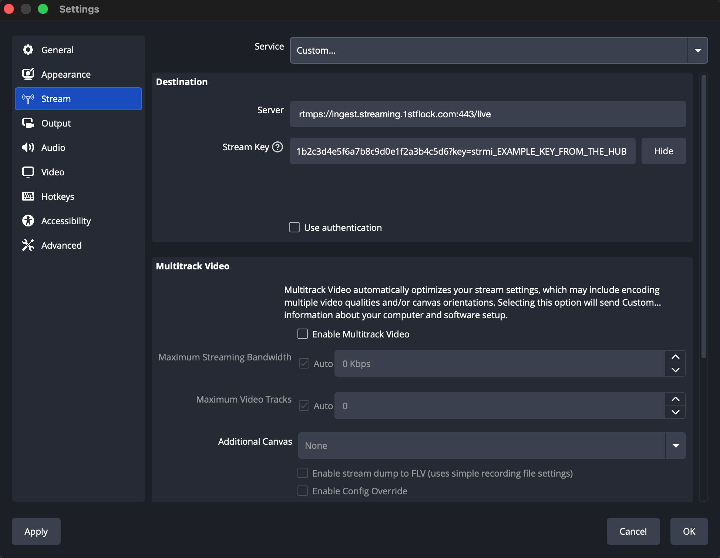
Task: Select the Stream settings tab
Action: (78, 99)
